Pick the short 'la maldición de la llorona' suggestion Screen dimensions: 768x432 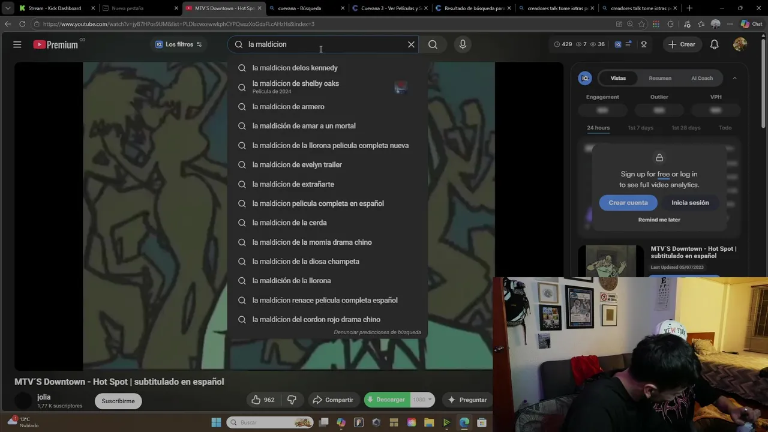pos(328,281)
